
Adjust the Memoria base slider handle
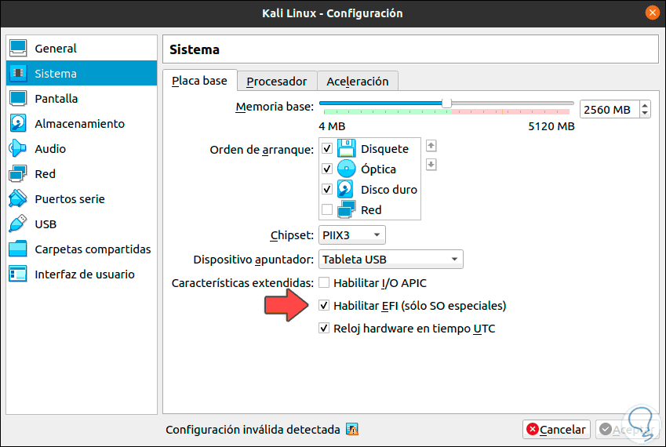[x=446, y=104]
